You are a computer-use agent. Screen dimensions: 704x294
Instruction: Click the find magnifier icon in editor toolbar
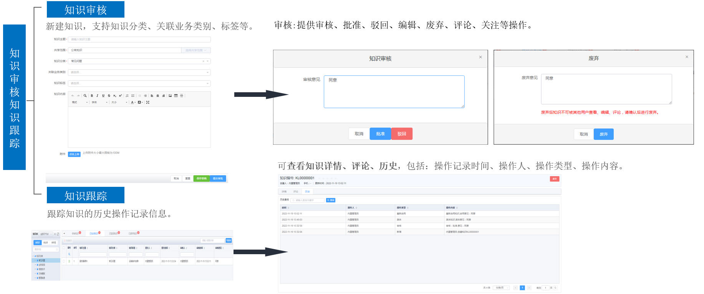pyautogui.click(x=85, y=96)
